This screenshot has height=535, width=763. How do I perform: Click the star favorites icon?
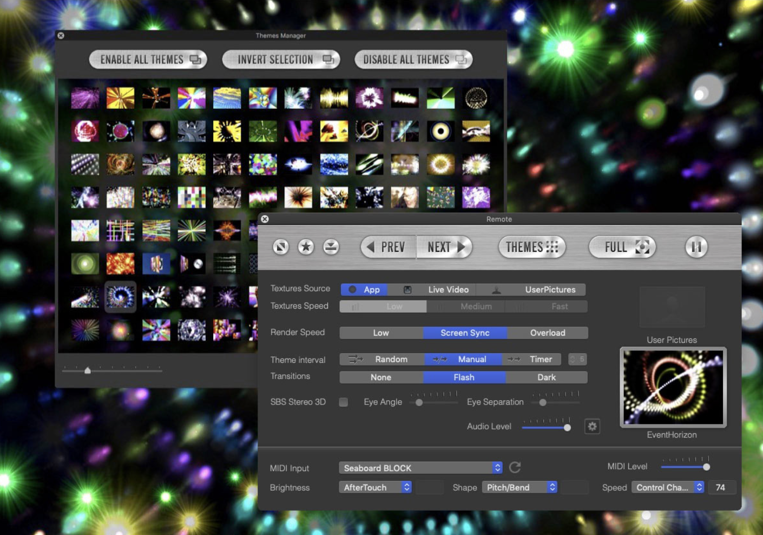[x=306, y=246]
